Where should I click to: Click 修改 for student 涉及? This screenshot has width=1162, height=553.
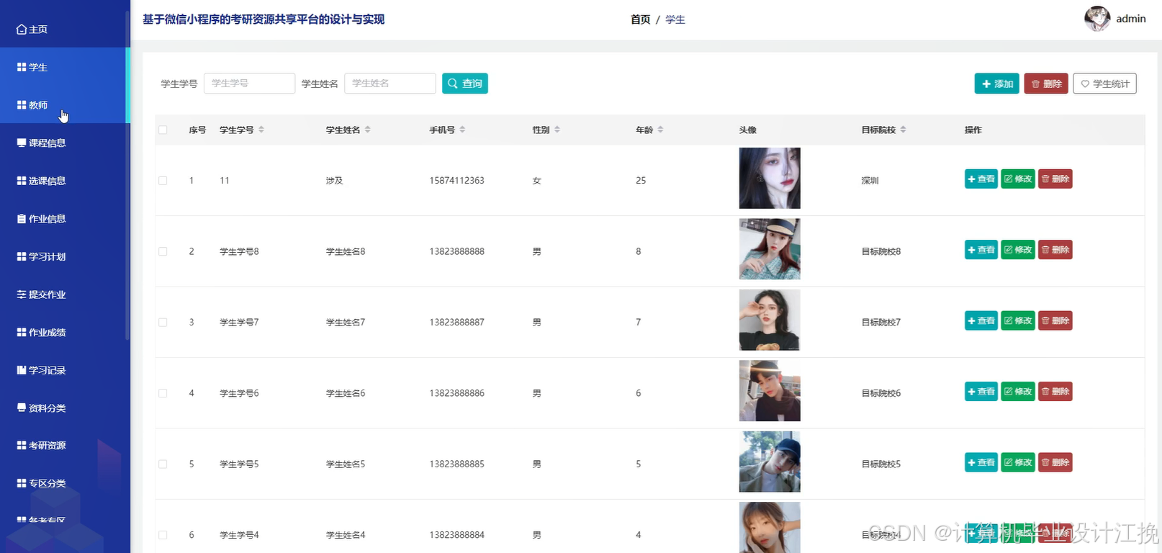point(1018,179)
